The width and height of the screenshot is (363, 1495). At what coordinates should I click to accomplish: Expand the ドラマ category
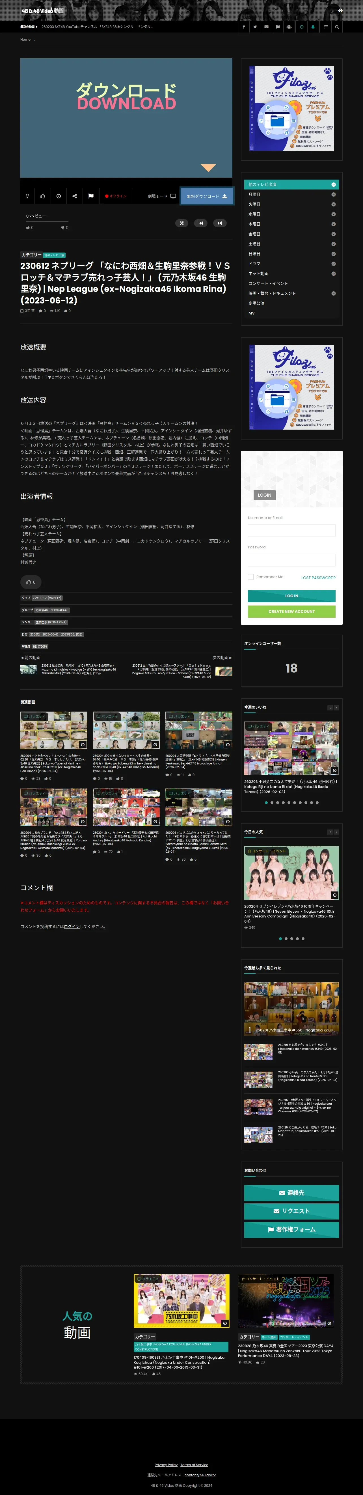[333, 264]
